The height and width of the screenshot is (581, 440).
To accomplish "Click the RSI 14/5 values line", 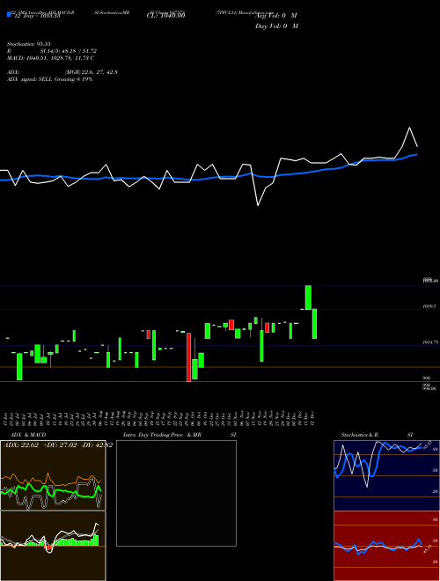I will [52, 51].
